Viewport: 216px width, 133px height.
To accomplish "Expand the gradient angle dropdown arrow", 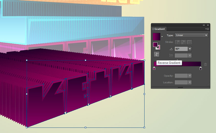I will 190,49.
